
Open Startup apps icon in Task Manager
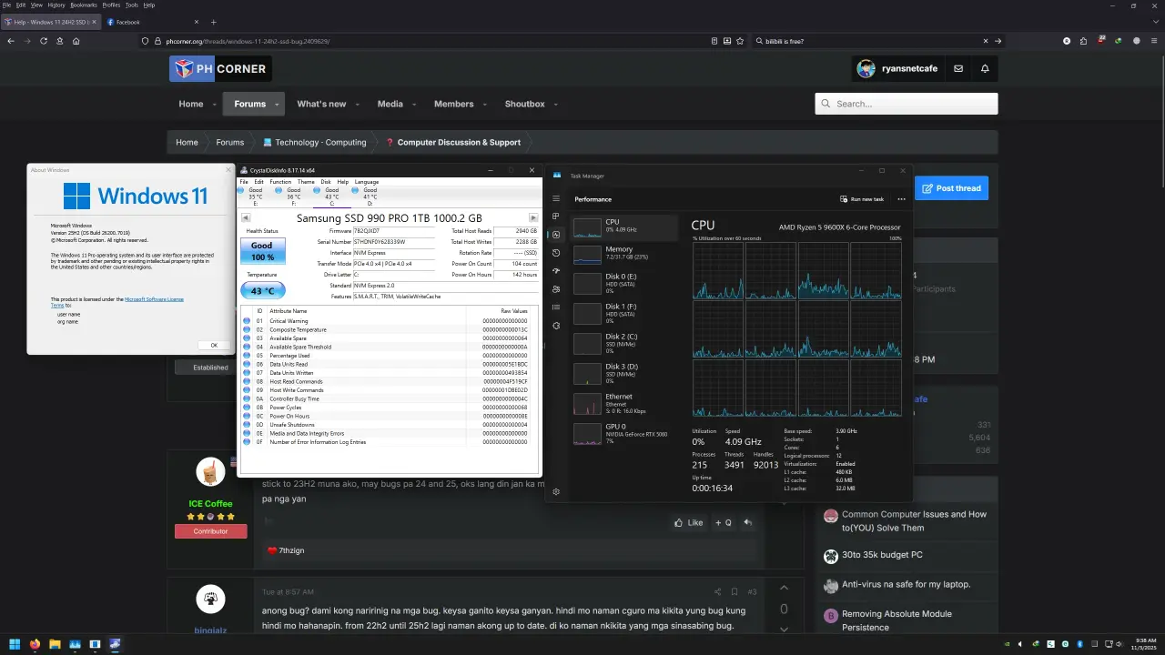click(x=556, y=271)
